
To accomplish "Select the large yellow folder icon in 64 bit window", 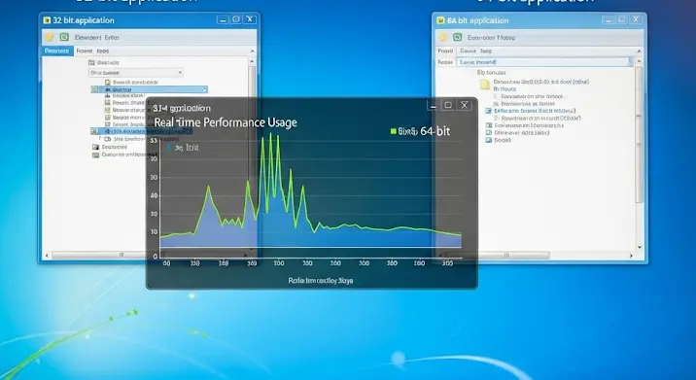I will [x=485, y=85].
